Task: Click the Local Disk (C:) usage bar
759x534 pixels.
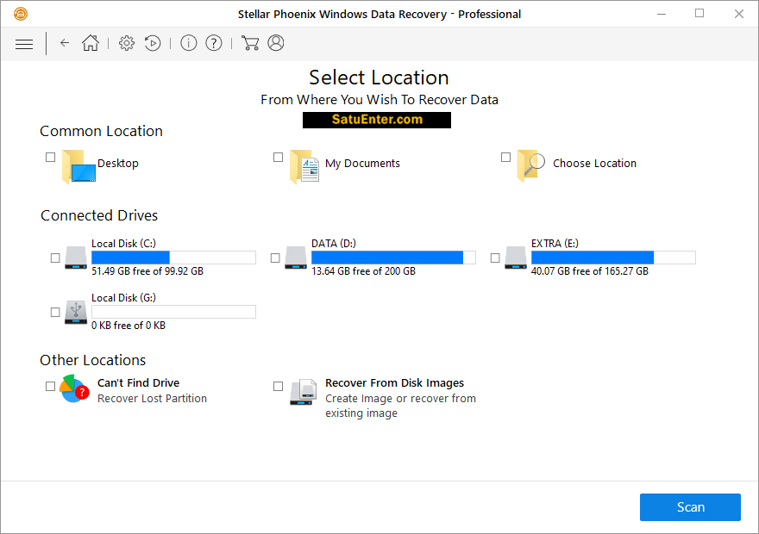Action: tap(173, 258)
